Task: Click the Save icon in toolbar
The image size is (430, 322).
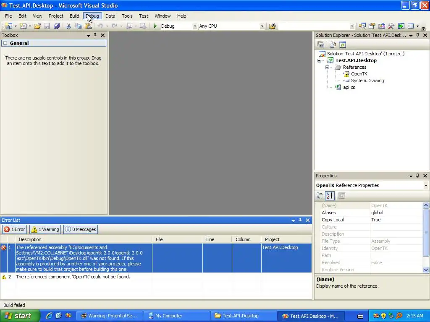Action: (x=47, y=26)
